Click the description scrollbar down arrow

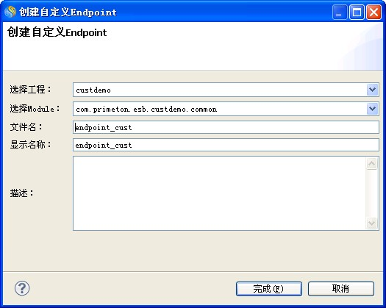(371, 223)
